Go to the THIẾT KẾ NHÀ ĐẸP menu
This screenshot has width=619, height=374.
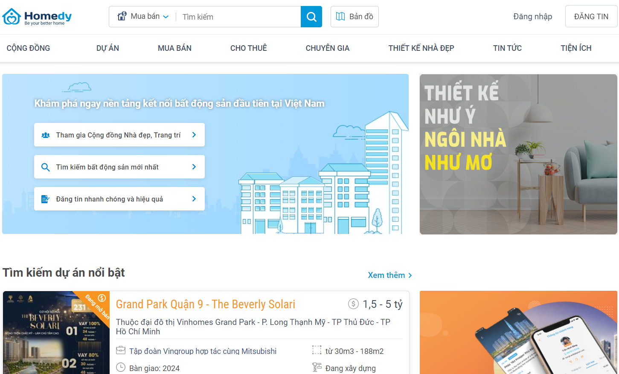pyautogui.click(x=421, y=48)
